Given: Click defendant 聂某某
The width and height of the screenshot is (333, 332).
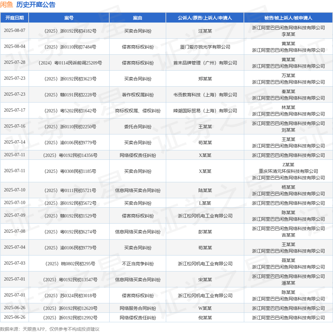Looking at the screenshot, I should [x=288, y=261].
